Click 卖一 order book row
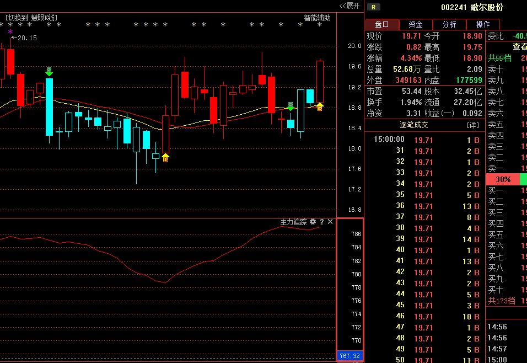The image size is (527, 363). pos(507,168)
